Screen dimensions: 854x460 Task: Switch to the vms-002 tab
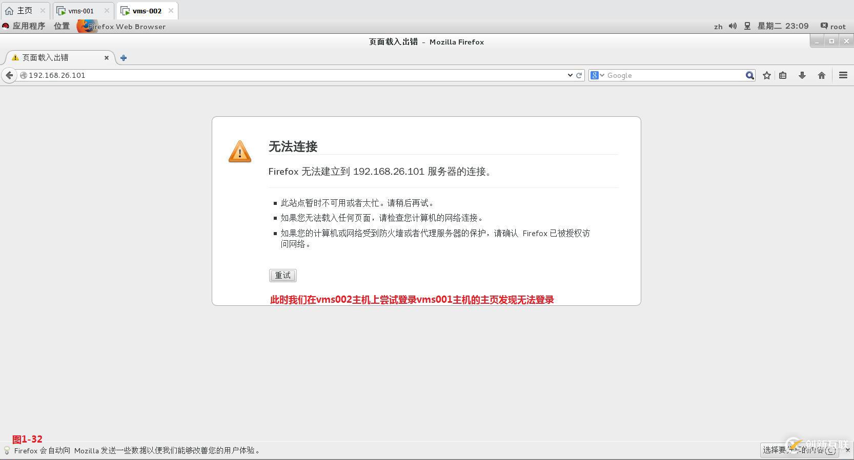coord(147,10)
